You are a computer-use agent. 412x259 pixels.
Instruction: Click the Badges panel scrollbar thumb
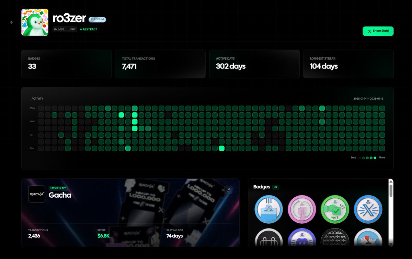pyautogui.click(x=391, y=190)
